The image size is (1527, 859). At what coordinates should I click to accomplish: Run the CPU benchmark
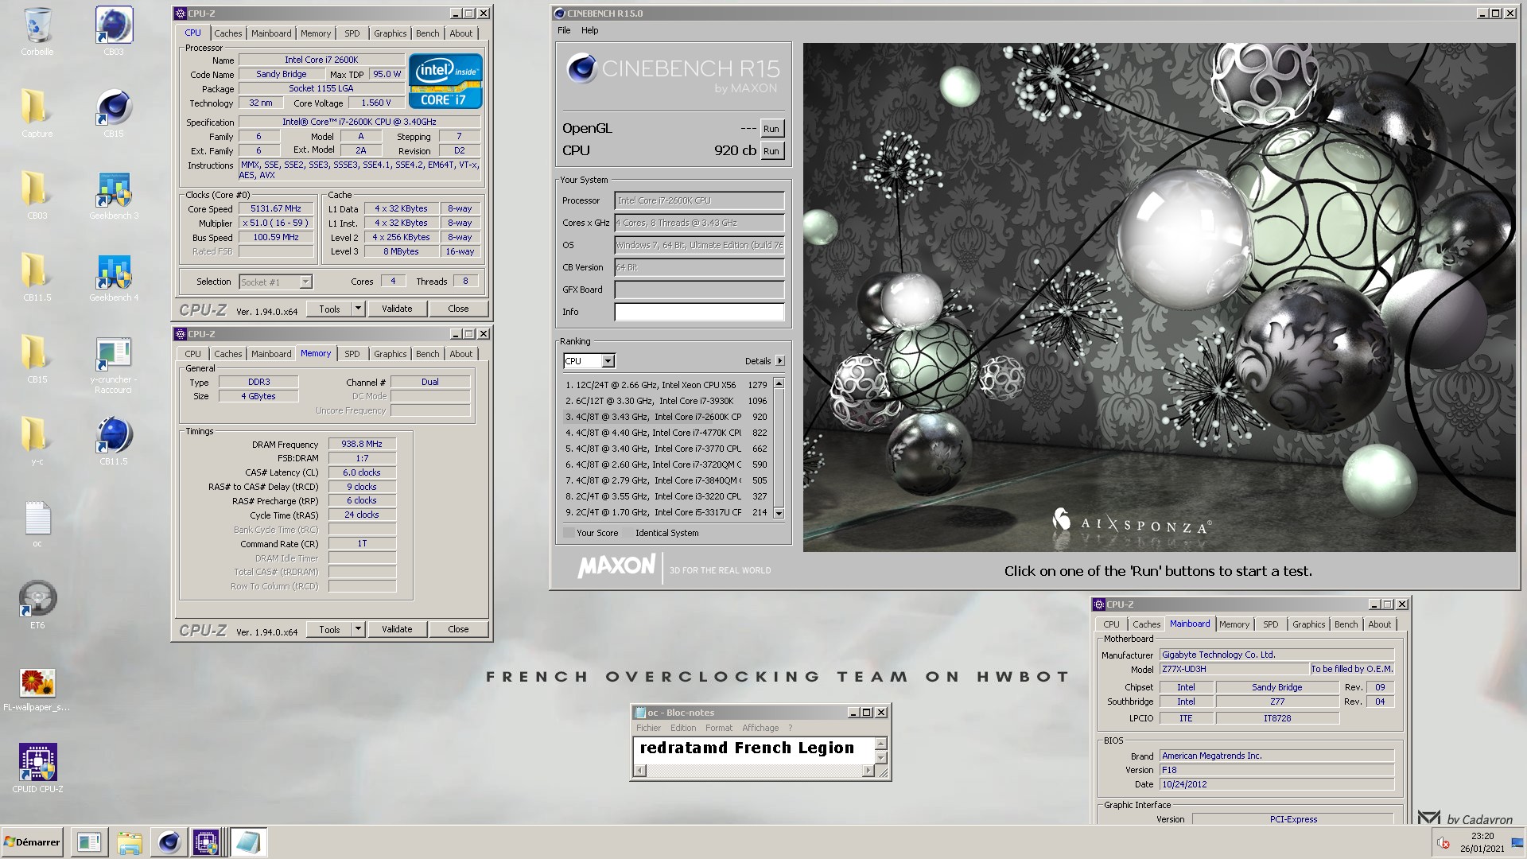tap(771, 151)
